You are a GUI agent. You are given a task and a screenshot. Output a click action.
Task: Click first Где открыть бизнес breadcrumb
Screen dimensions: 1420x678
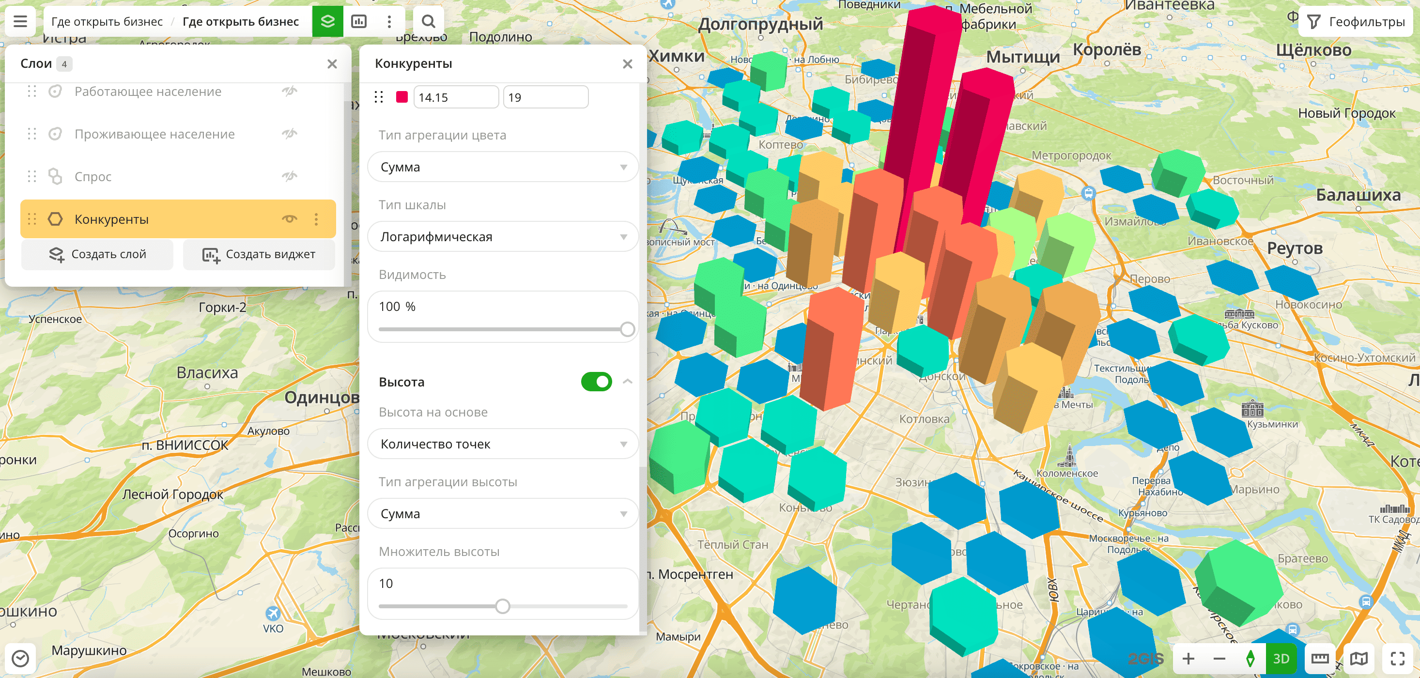pyautogui.click(x=107, y=21)
